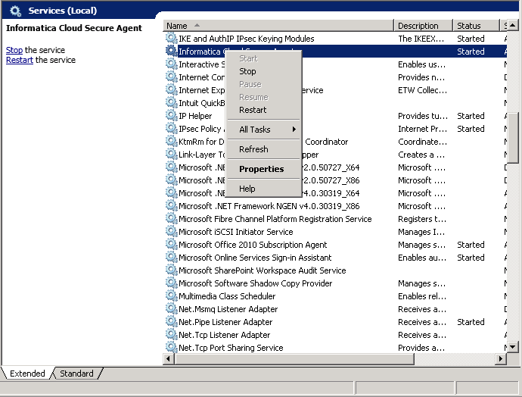Select Net.Tcp Port Sharing Service name
Viewport: 522px width, 397px height.
tap(231, 348)
